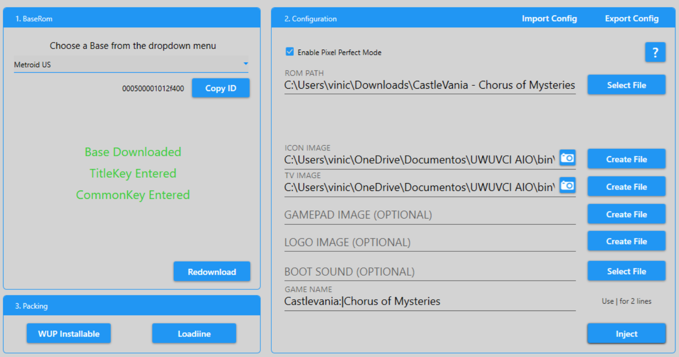
Task: Click Create File for Gamepad Image
Action: tap(626, 214)
